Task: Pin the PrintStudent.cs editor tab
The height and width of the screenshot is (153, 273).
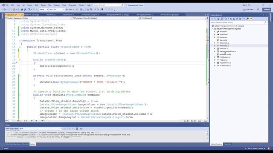Action: 19,15
